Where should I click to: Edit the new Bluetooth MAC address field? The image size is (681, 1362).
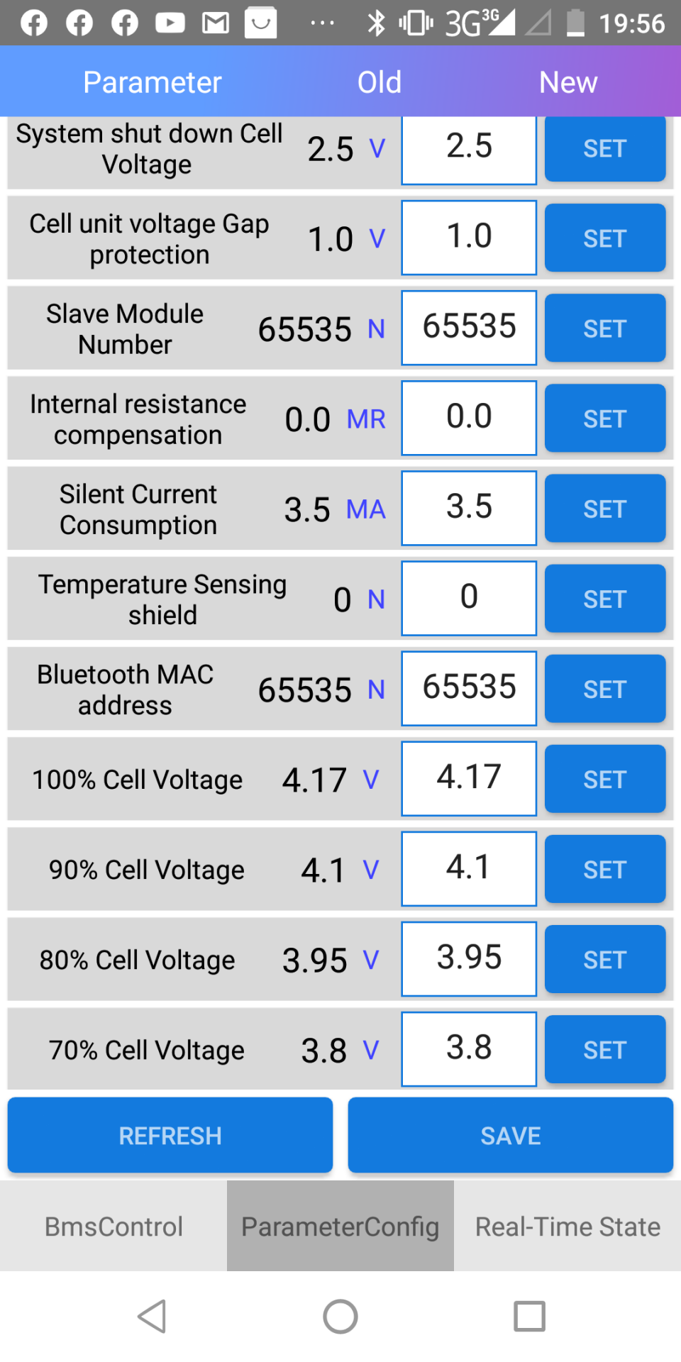pos(469,688)
